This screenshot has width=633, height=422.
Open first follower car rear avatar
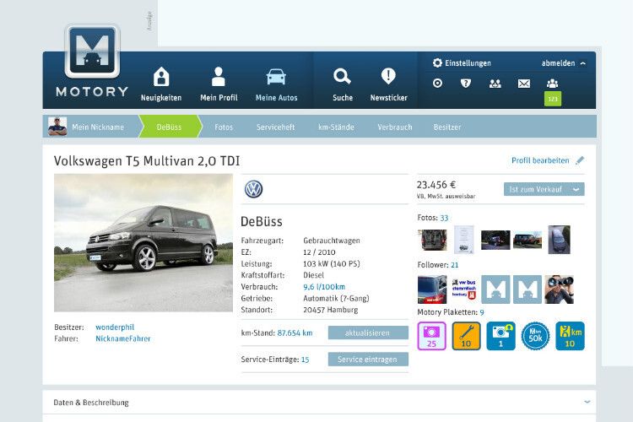[x=432, y=289]
